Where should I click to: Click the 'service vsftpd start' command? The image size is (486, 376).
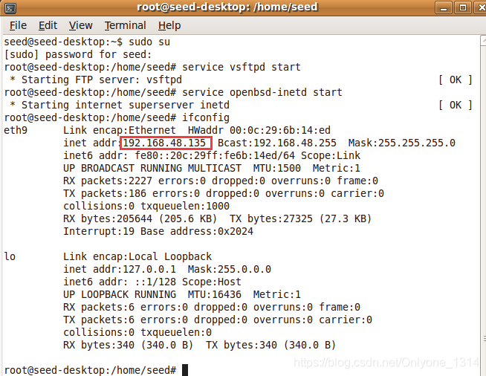coord(242,67)
